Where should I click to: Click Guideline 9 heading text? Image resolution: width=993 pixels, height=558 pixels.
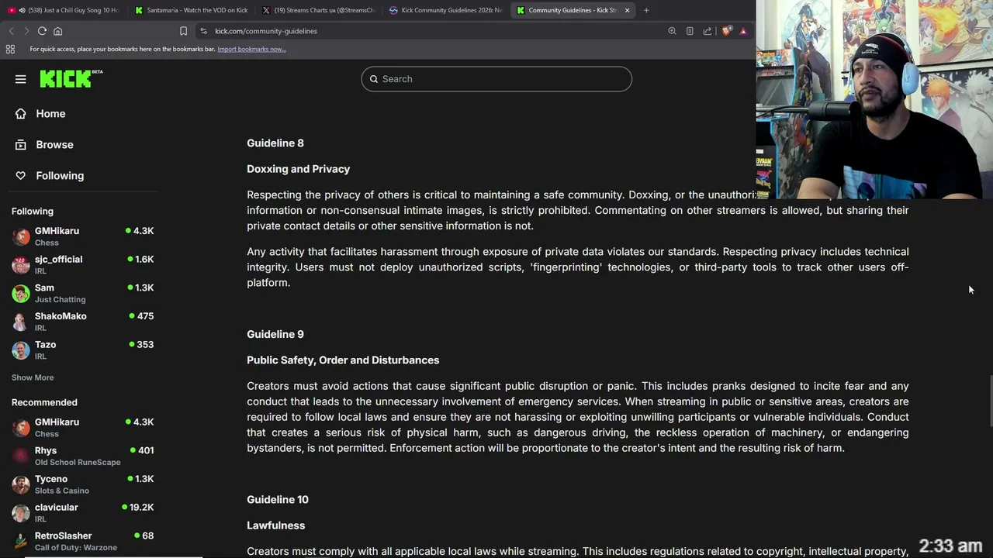click(x=275, y=334)
